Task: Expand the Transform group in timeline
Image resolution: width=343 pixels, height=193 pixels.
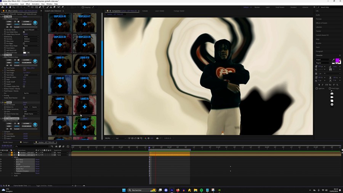Action: pos(13,173)
